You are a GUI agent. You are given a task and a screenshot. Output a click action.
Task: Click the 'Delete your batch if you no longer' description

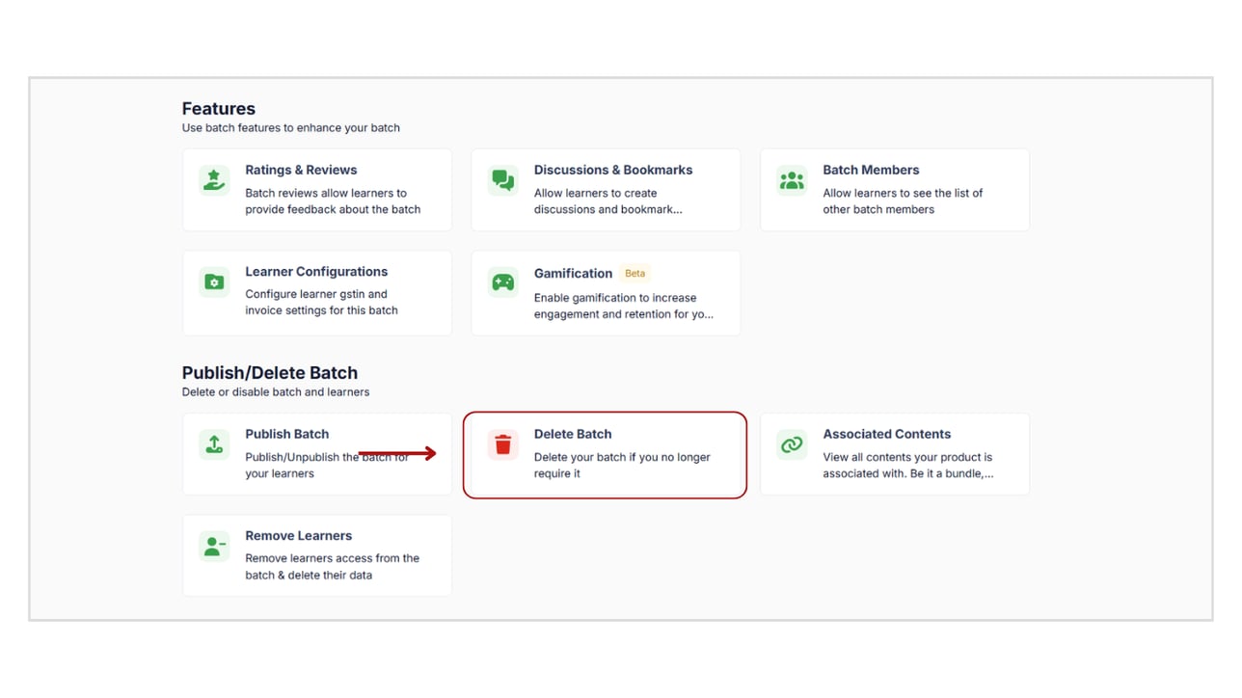click(x=622, y=466)
